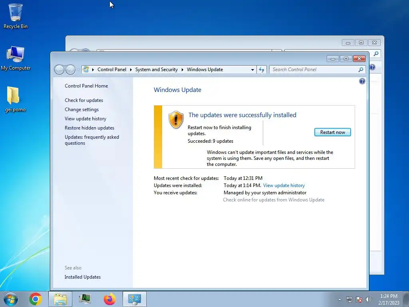Open Restore hidden updates
409x307 pixels.
[x=89, y=128]
